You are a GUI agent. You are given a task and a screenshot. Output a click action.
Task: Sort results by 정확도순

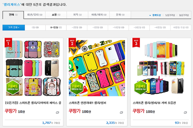[x=155, y=15]
